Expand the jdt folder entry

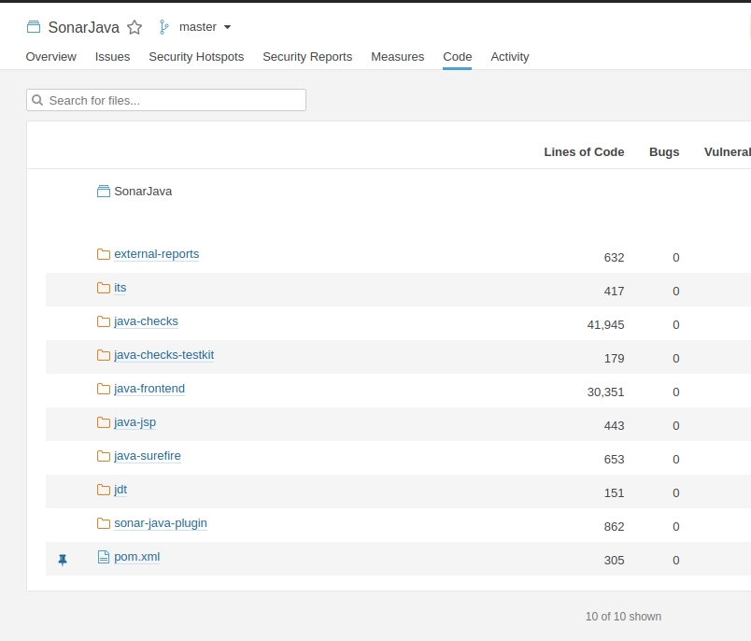tap(120, 490)
